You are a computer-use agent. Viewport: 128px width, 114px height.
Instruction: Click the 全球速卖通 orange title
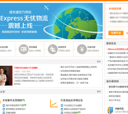click(115, 9)
